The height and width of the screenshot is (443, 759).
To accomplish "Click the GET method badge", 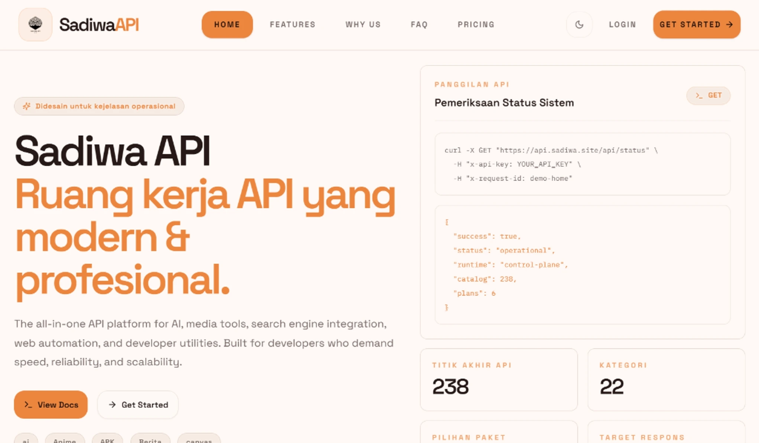I will pyautogui.click(x=708, y=95).
